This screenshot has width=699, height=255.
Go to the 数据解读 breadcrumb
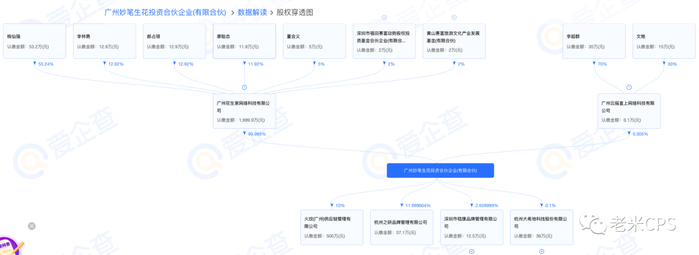tap(252, 12)
